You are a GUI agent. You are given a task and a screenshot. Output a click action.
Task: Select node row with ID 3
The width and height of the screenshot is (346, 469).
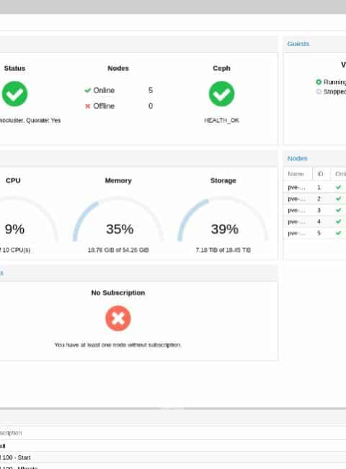pos(314,210)
